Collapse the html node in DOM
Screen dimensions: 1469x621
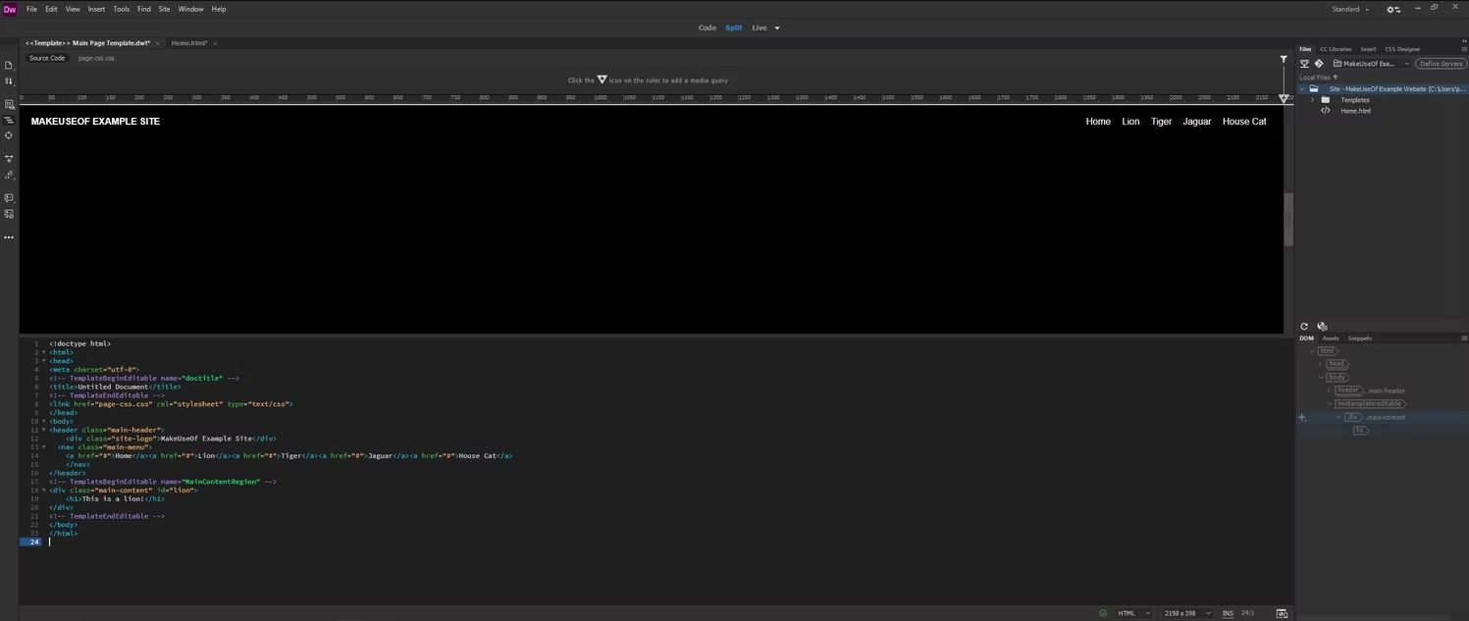point(1312,350)
